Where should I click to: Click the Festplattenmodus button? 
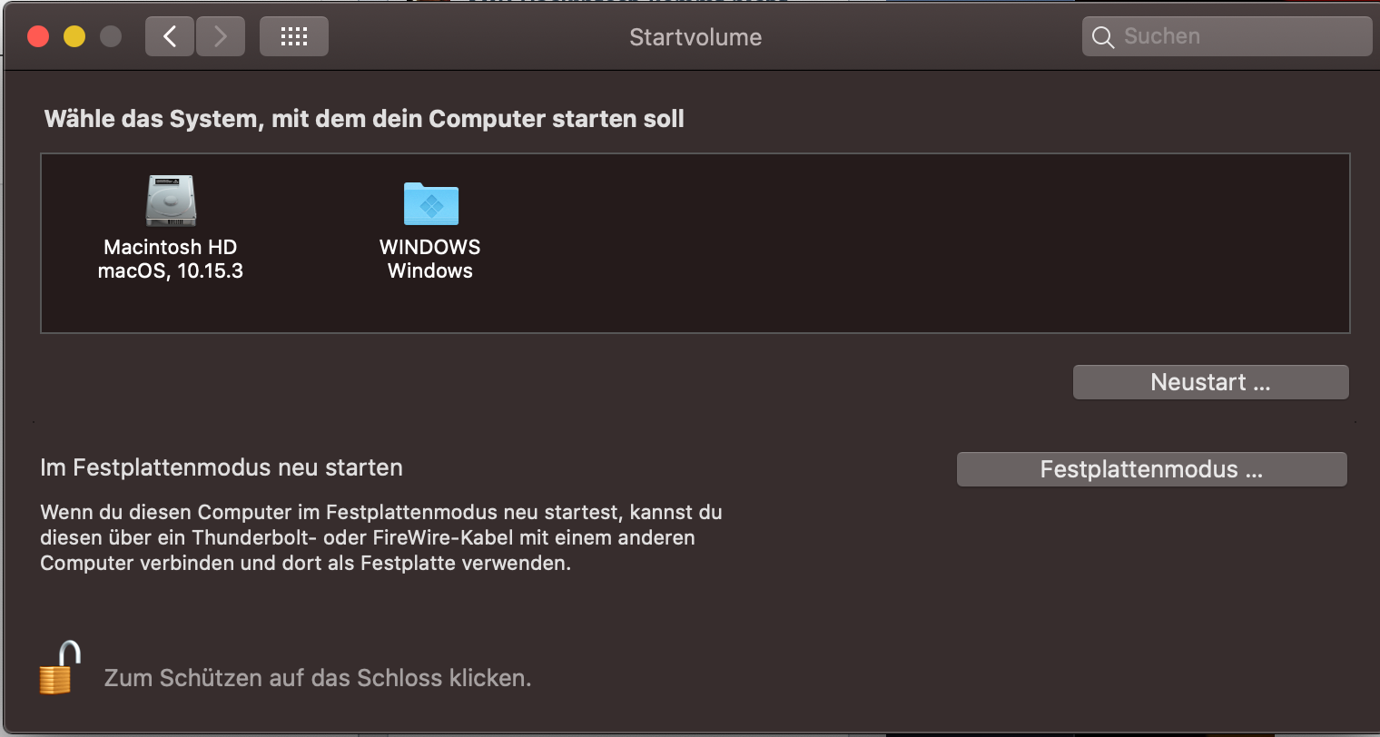(1151, 469)
